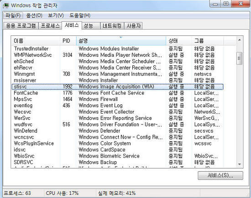Click the Task Manager title bar icon
Image resolution: width=251 pixels, height=198 pixels.
coord(6,5)
